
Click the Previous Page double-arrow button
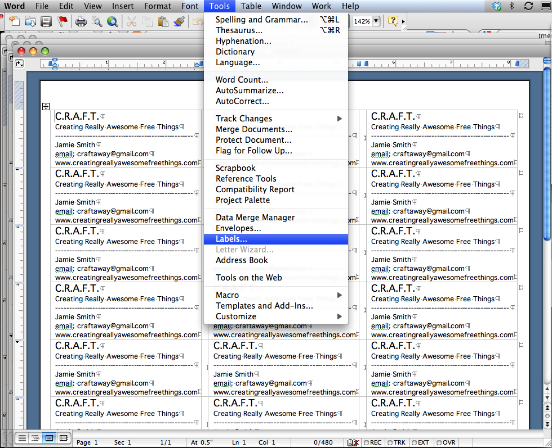coord(547,408)
